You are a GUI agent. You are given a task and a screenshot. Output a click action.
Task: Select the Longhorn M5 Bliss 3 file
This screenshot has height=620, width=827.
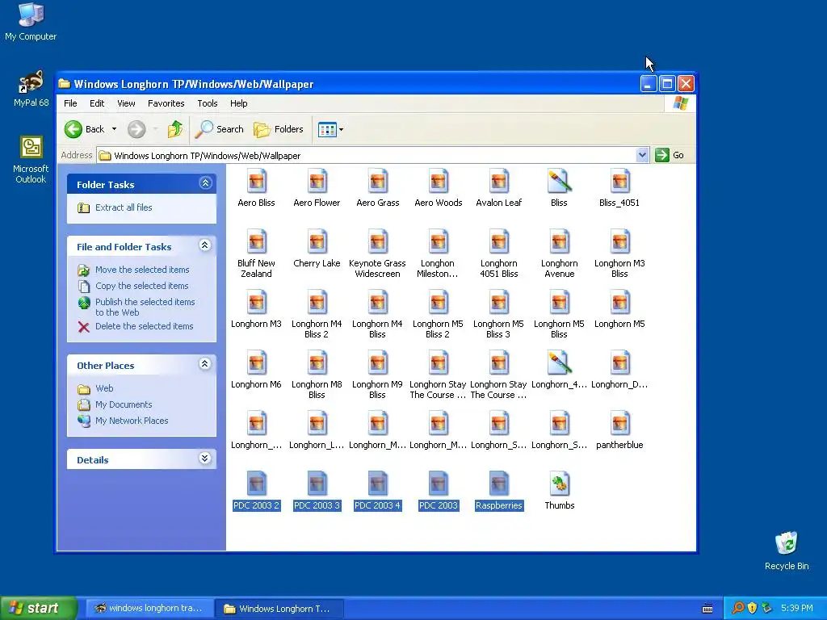coord(499,314)
